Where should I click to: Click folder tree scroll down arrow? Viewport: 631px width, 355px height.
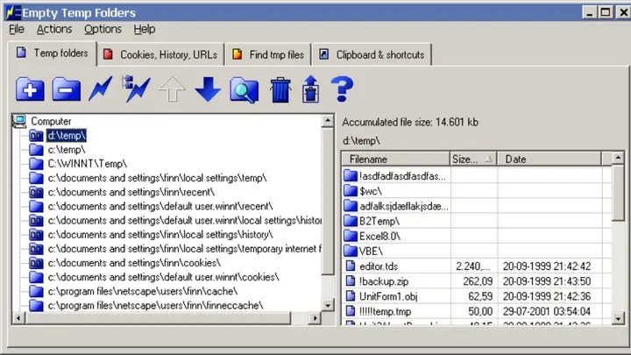click(x=328, y=306)
